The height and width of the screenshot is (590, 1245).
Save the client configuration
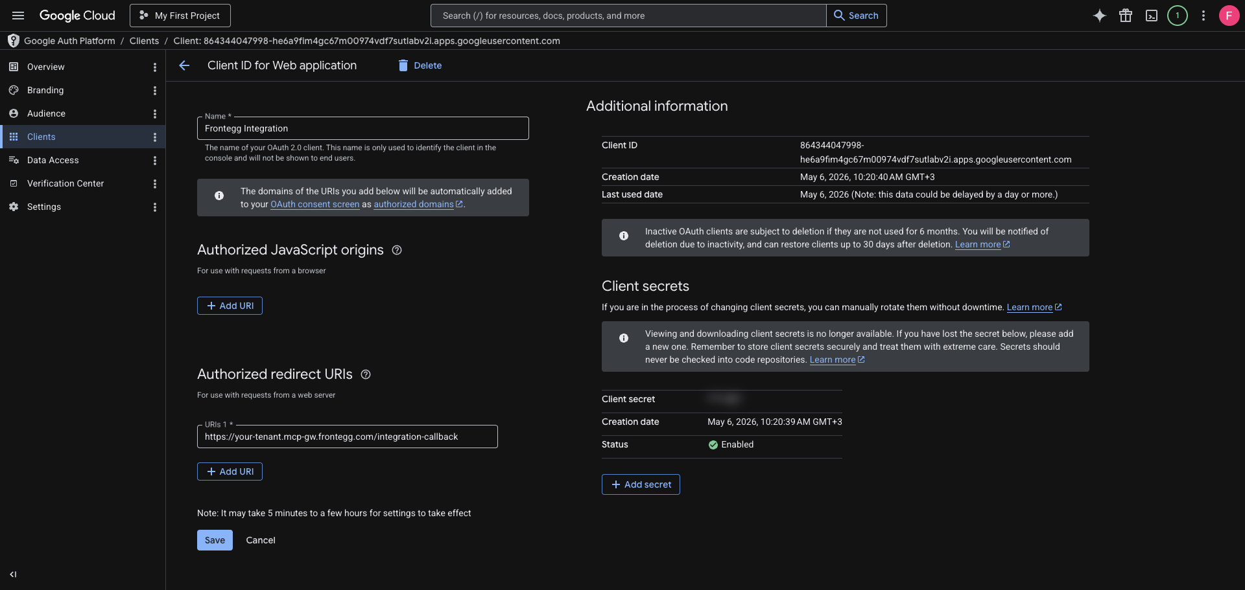[215, 540]
